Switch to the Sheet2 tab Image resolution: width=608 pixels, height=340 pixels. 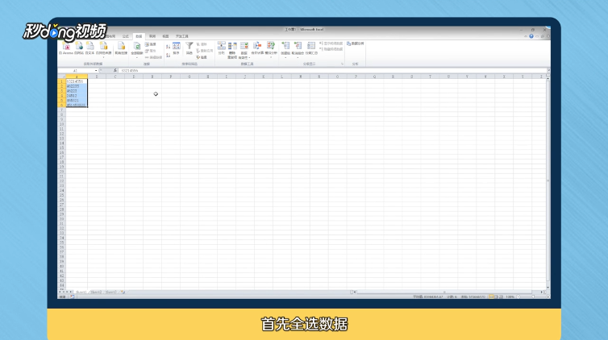point(96,292)
